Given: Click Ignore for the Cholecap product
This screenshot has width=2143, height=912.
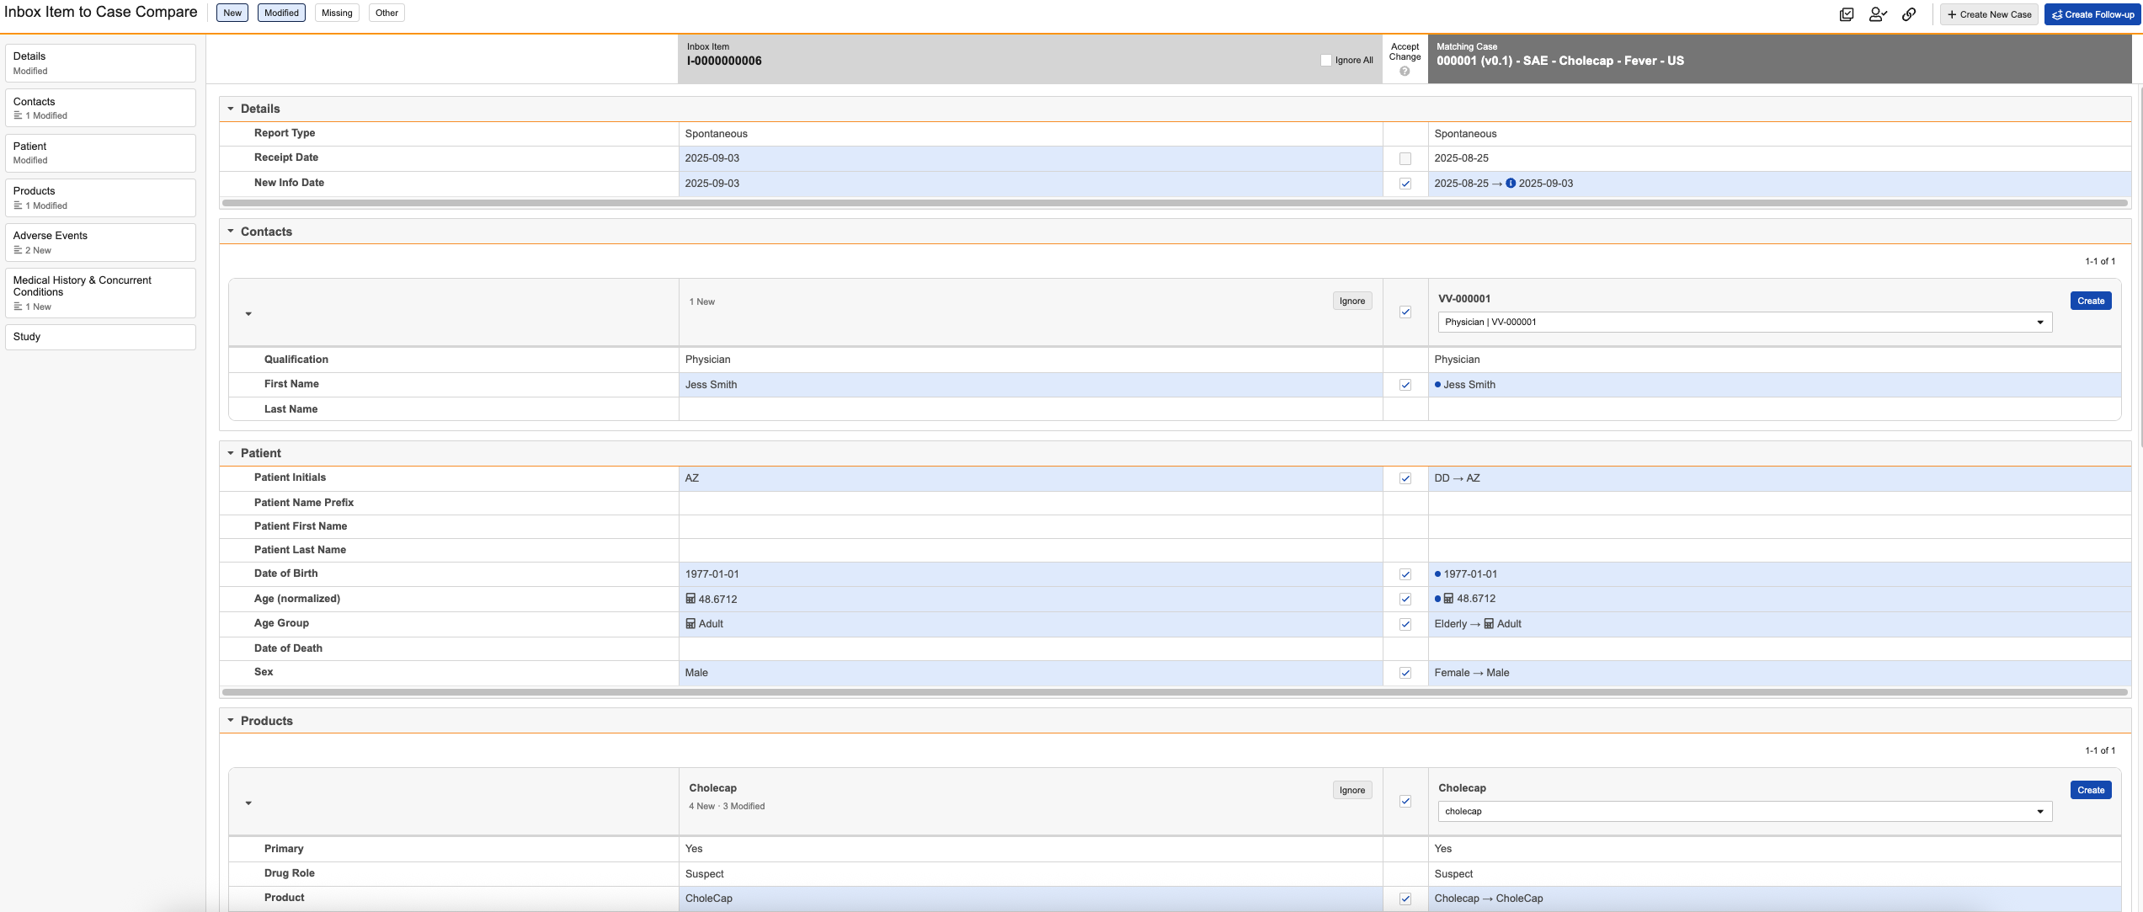Looking at the screenshot, I should coord(1351,791).
